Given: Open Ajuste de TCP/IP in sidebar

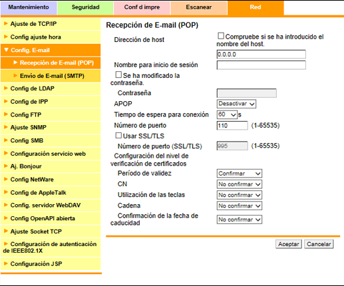Looking at the screenshot, I should coord(51,24).
